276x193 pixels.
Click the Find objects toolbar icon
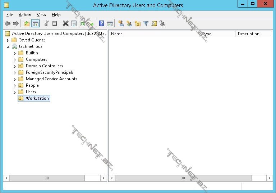[x=154, y=24]
